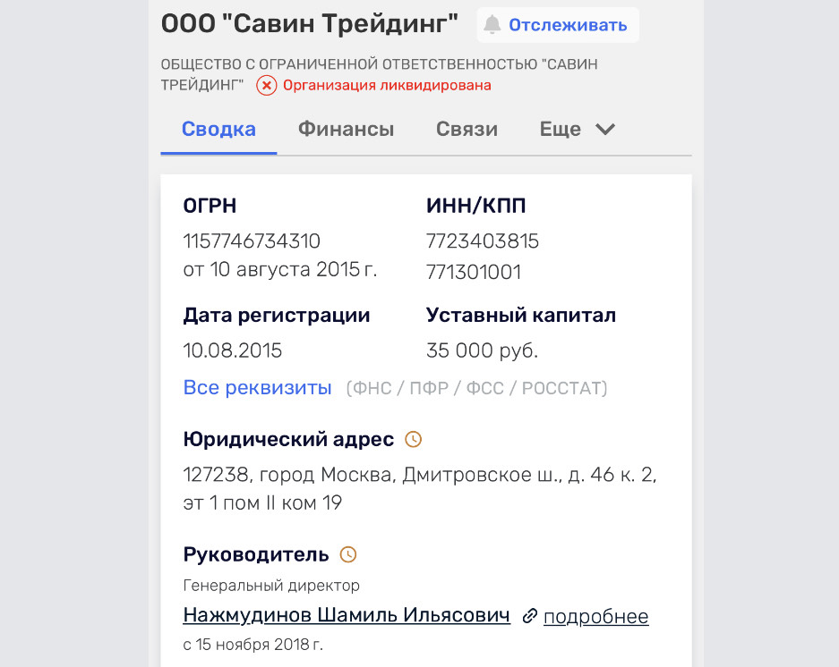Switch to the Сводка tab

click(218, 129)
